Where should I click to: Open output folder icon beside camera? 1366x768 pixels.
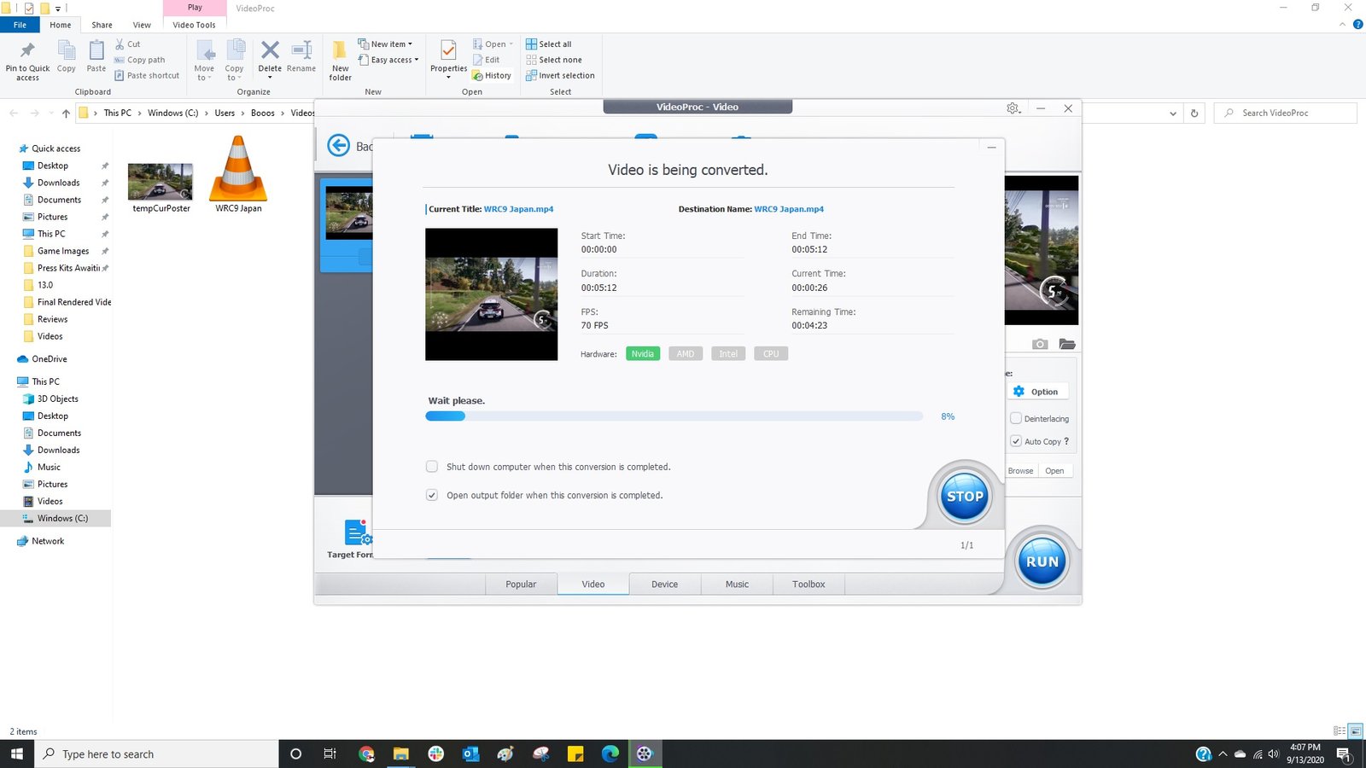pyautogui.click(x=1067, y=344)
